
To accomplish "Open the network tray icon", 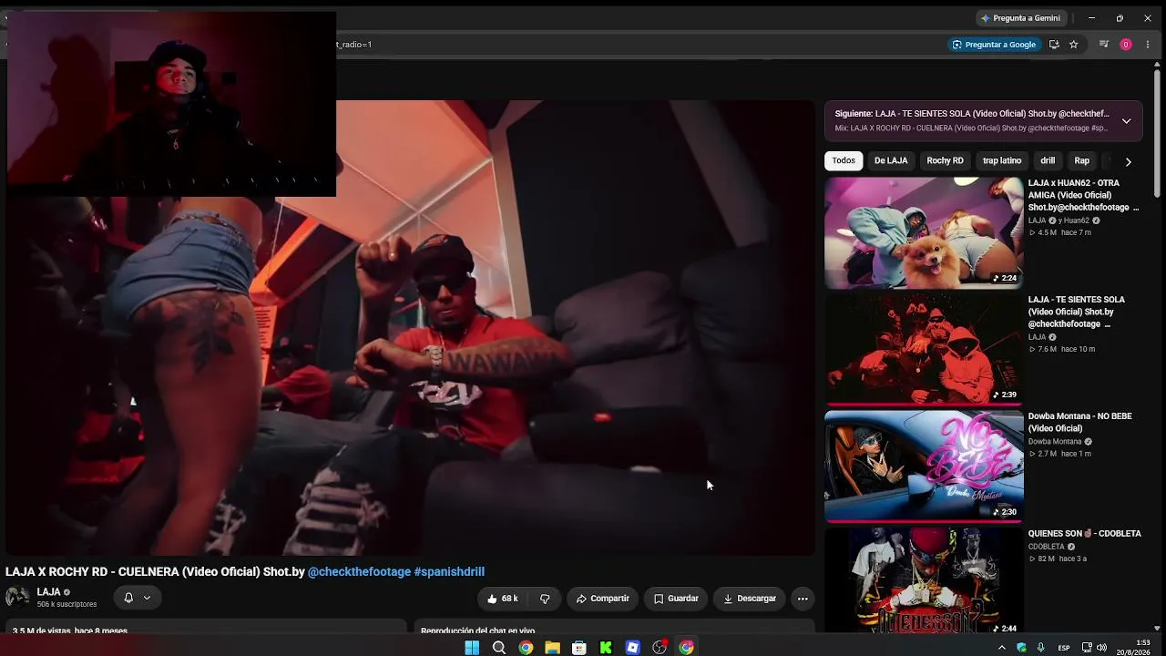I will click(1087, 648).
